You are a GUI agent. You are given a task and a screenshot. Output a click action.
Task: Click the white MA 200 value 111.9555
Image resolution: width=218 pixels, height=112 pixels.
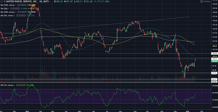click(x=31, y=12)
